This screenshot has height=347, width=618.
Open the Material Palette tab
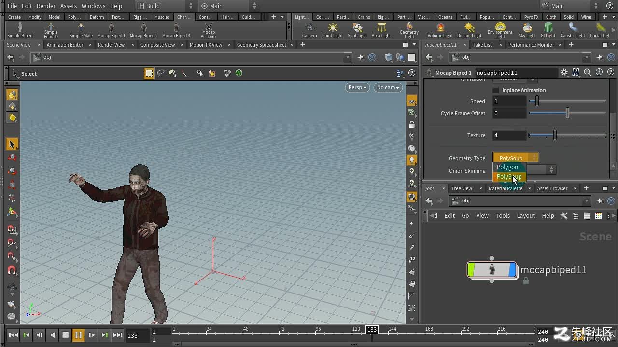click(506, 188)
